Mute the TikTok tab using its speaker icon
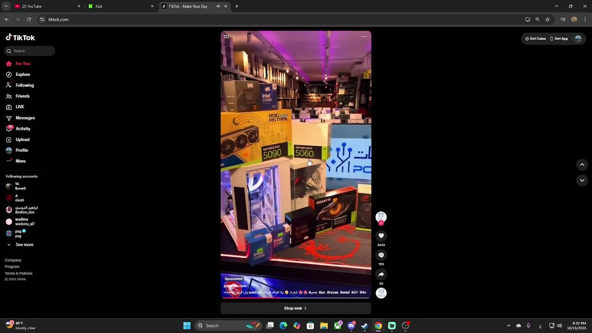 (218, 6)
